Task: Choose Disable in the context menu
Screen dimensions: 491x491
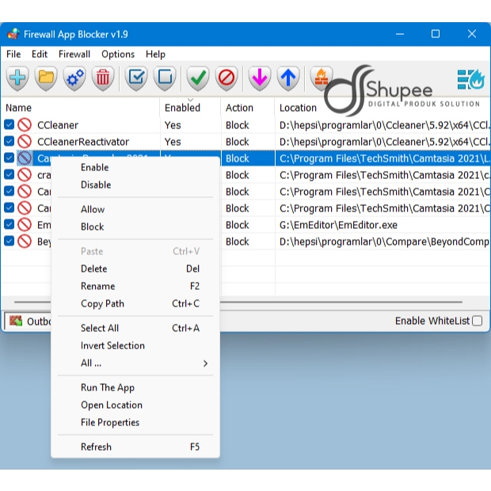Action: (x=135, y=185)
